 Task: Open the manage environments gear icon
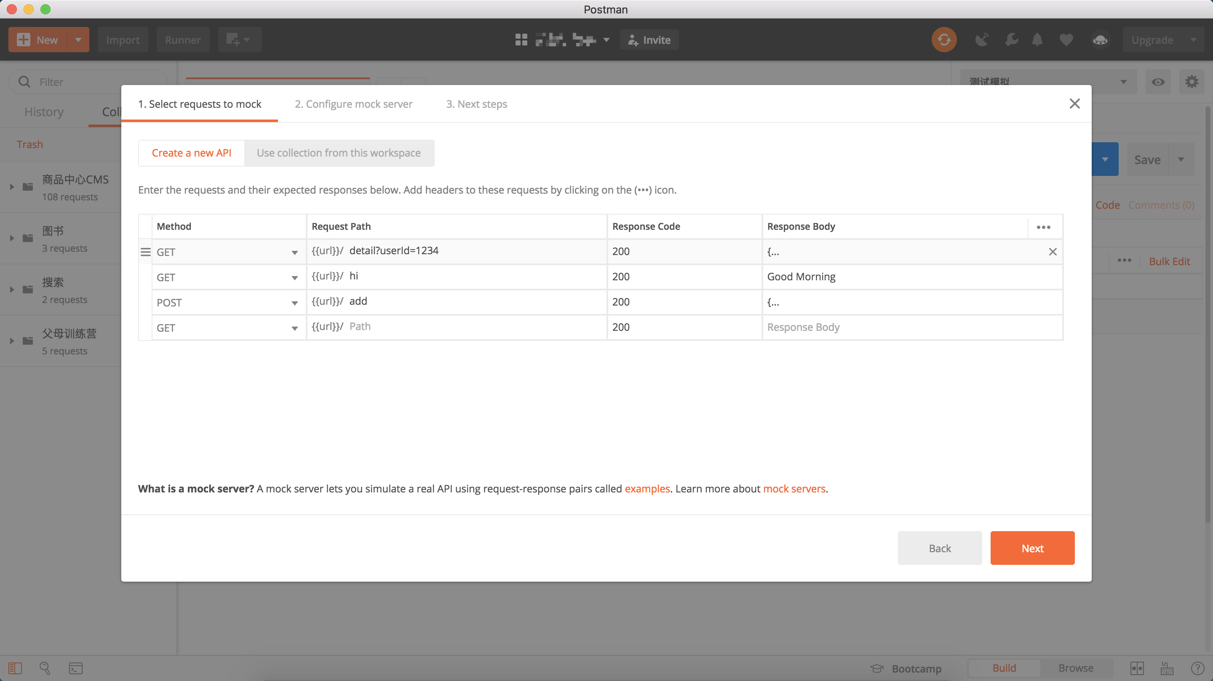tap(1192, 82)
